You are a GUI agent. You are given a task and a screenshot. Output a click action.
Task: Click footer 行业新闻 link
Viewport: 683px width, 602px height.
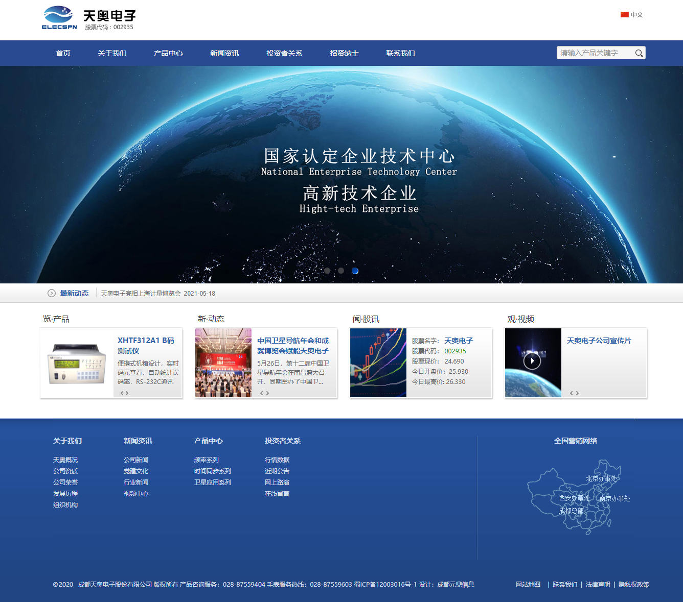click(x=136, y=483)
